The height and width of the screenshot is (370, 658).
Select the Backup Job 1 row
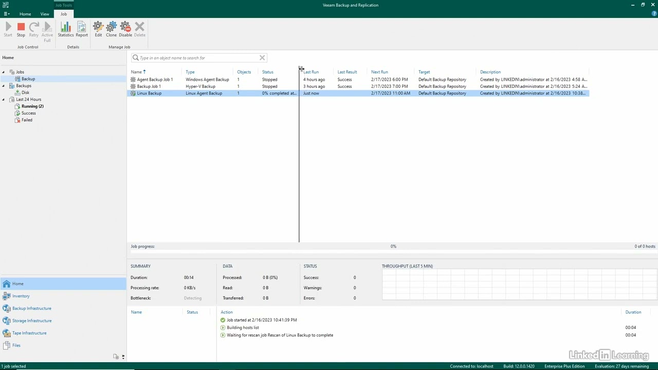click(x=358, y=86)
